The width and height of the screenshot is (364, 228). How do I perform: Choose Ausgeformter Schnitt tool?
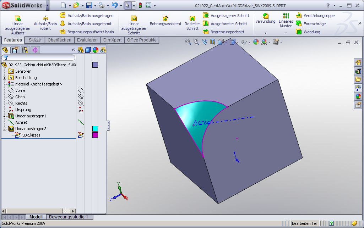[x=225, y=24]
